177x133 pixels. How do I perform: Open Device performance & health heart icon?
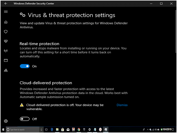click(x=6, y=41)
